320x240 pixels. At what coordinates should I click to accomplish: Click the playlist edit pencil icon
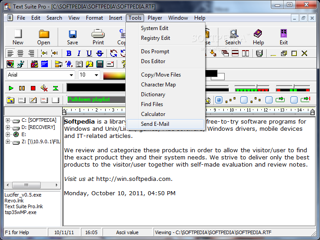[33, 100]
